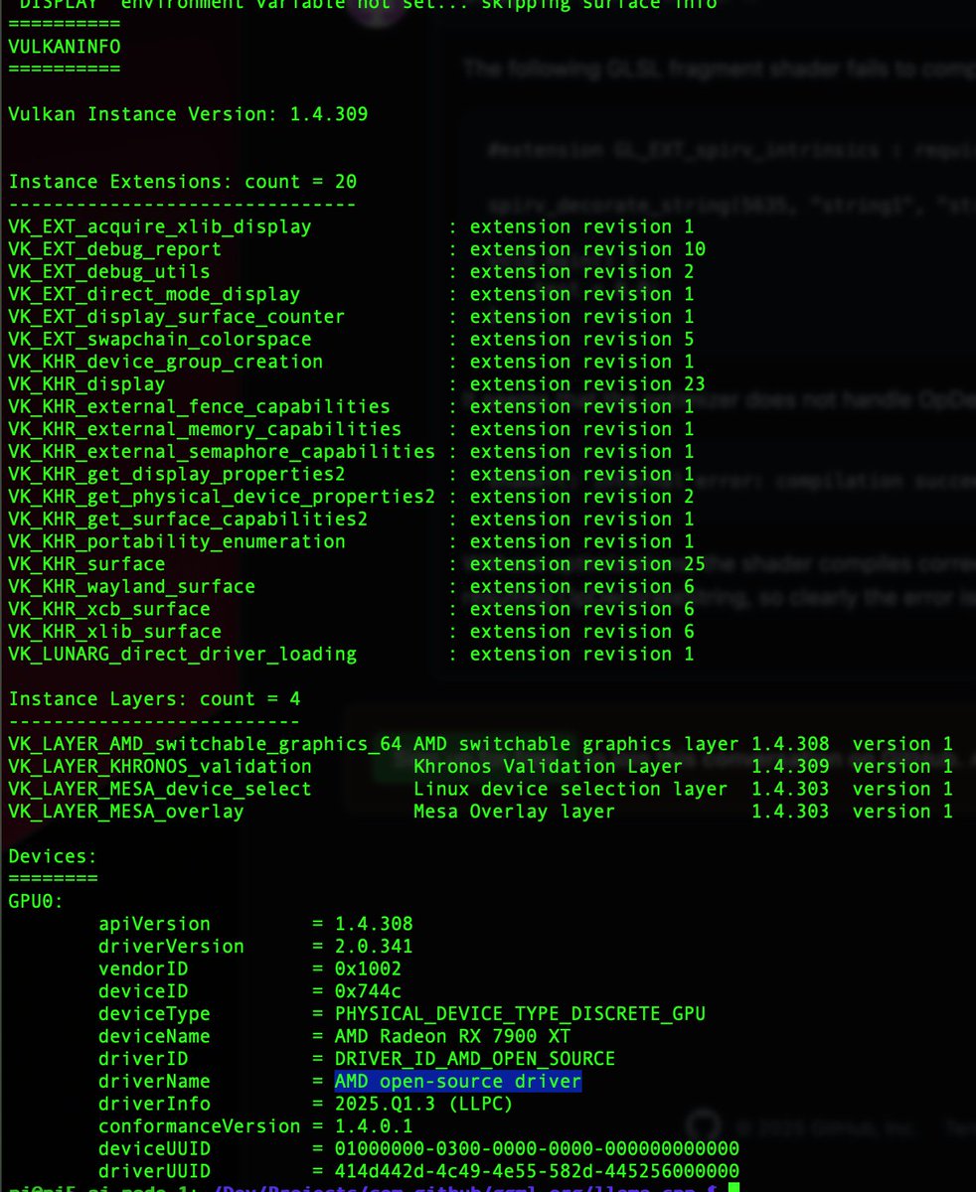
Task: Click 'extension revision 5' value
Action: click(x=581, y=339)
